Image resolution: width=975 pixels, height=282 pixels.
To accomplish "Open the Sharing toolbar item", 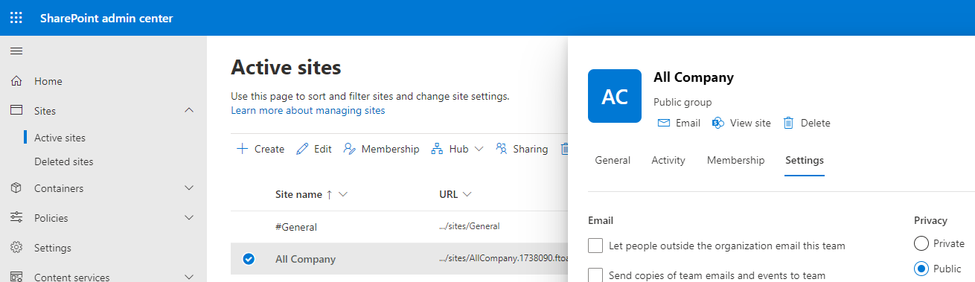I will click(522, 149).
